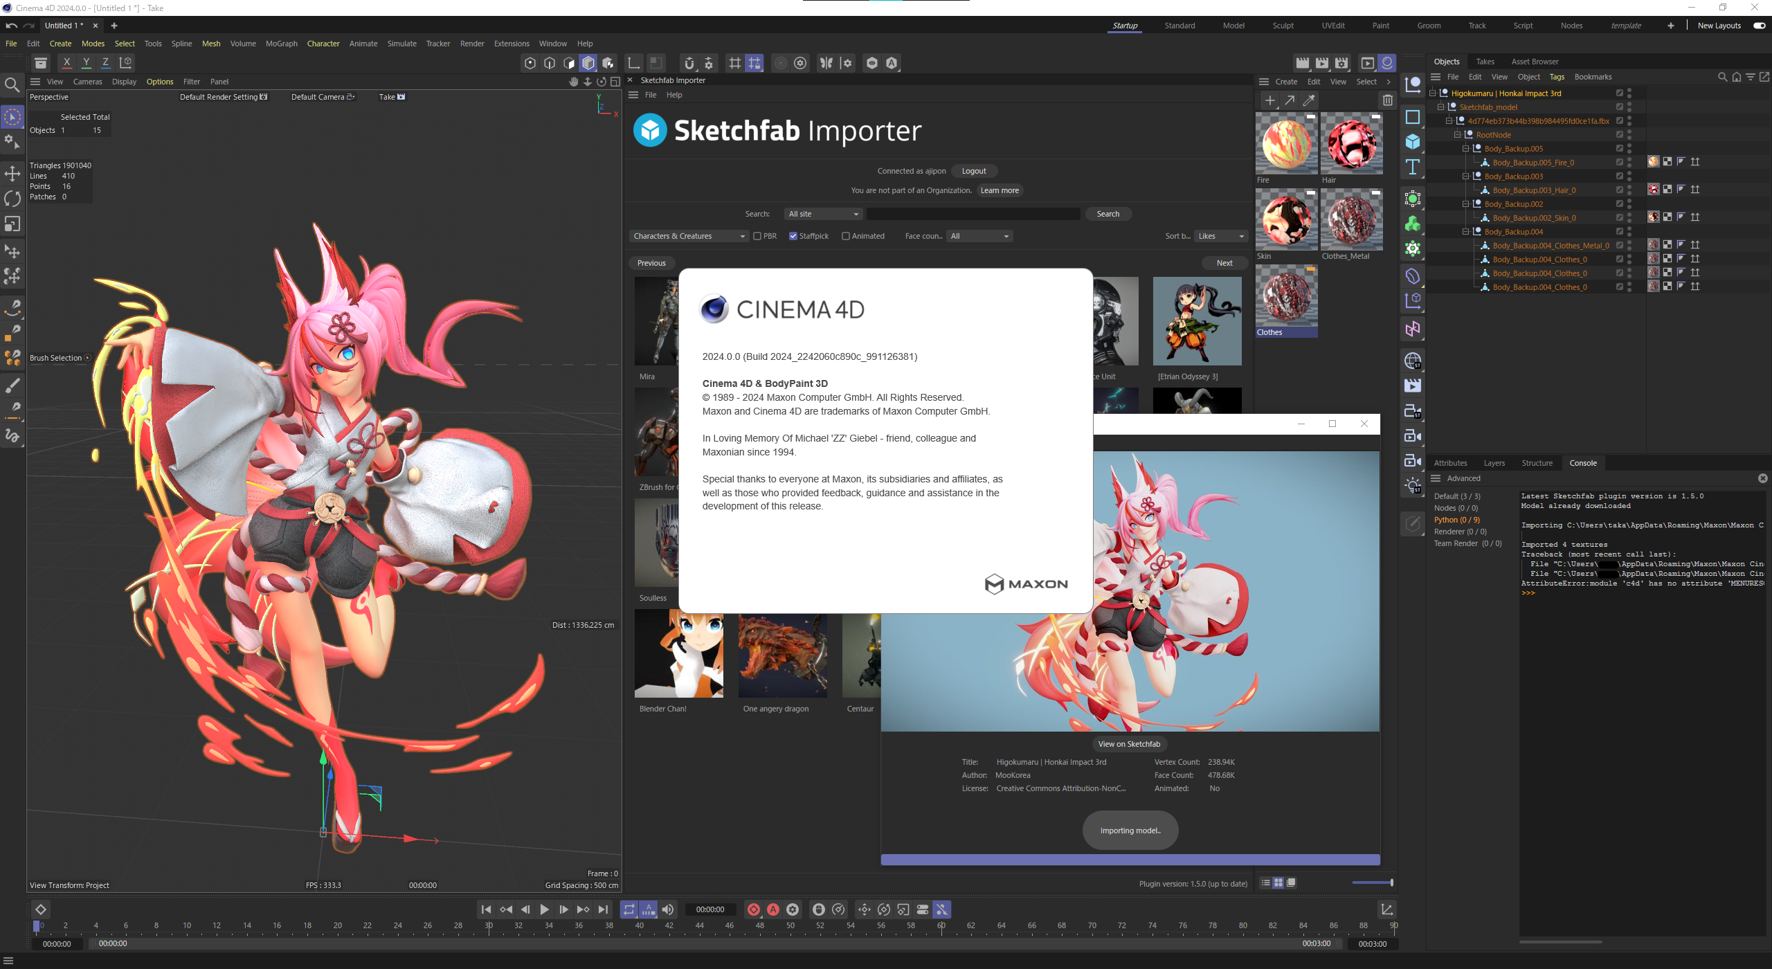
Task: Toggle the New Layouts switch
Action: tap(1759, 26)
